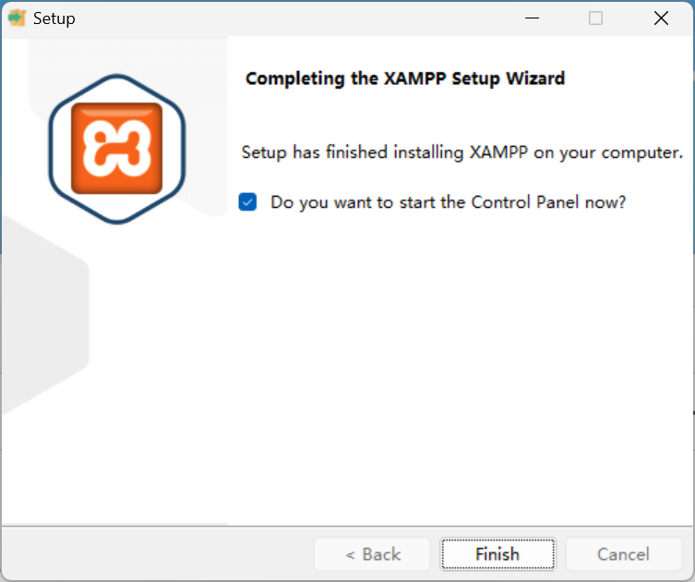Click the greyed-out Back button

coord(372,554)
